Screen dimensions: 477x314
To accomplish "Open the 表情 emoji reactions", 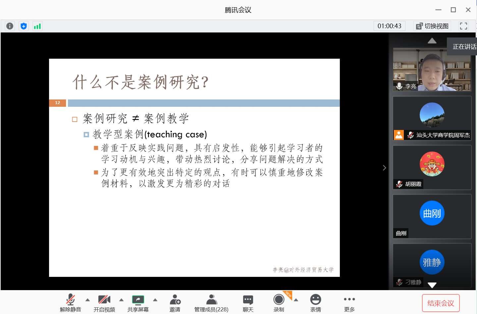I will coord(315,303).
